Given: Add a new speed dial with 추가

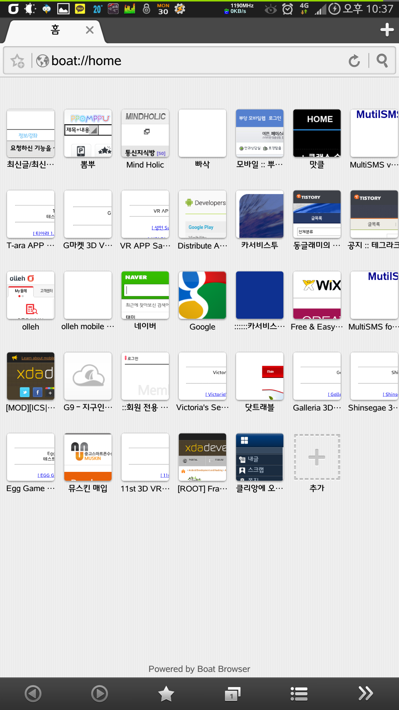Looking at the screenshot, I should (317, 457).
